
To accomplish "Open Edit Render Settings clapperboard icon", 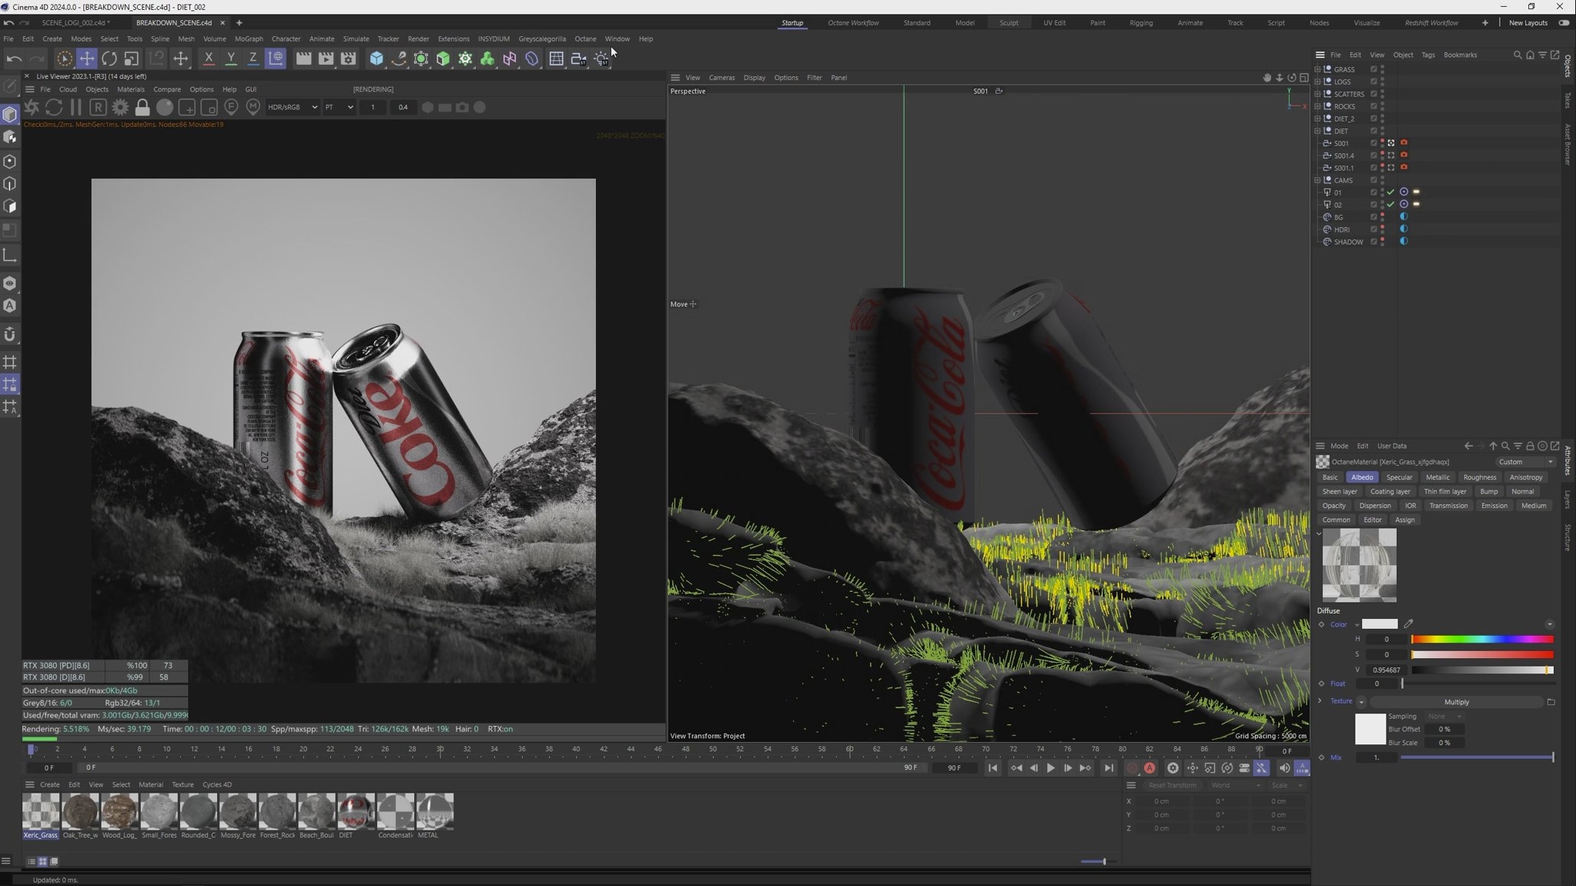I will tap(348, 59).
